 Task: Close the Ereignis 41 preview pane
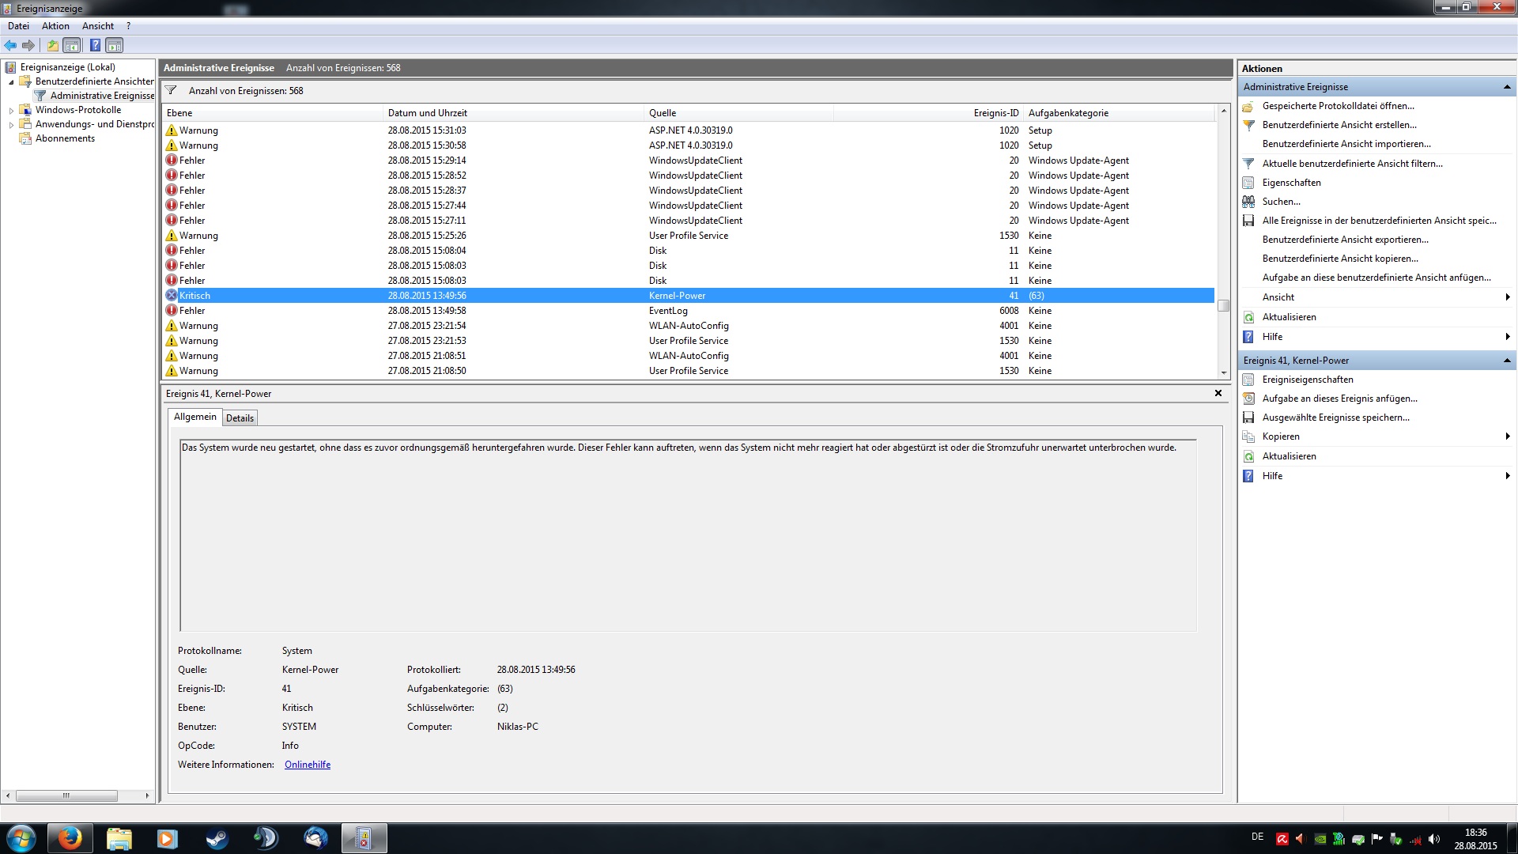click(x=1218, y=393)
